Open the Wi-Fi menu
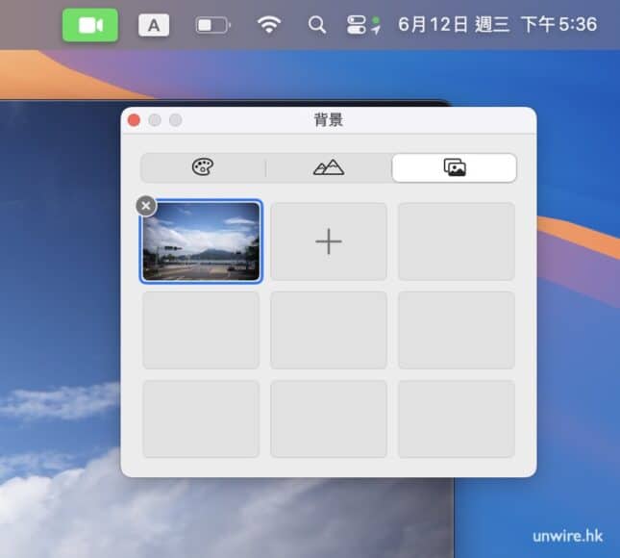 [x=269, y=25]
